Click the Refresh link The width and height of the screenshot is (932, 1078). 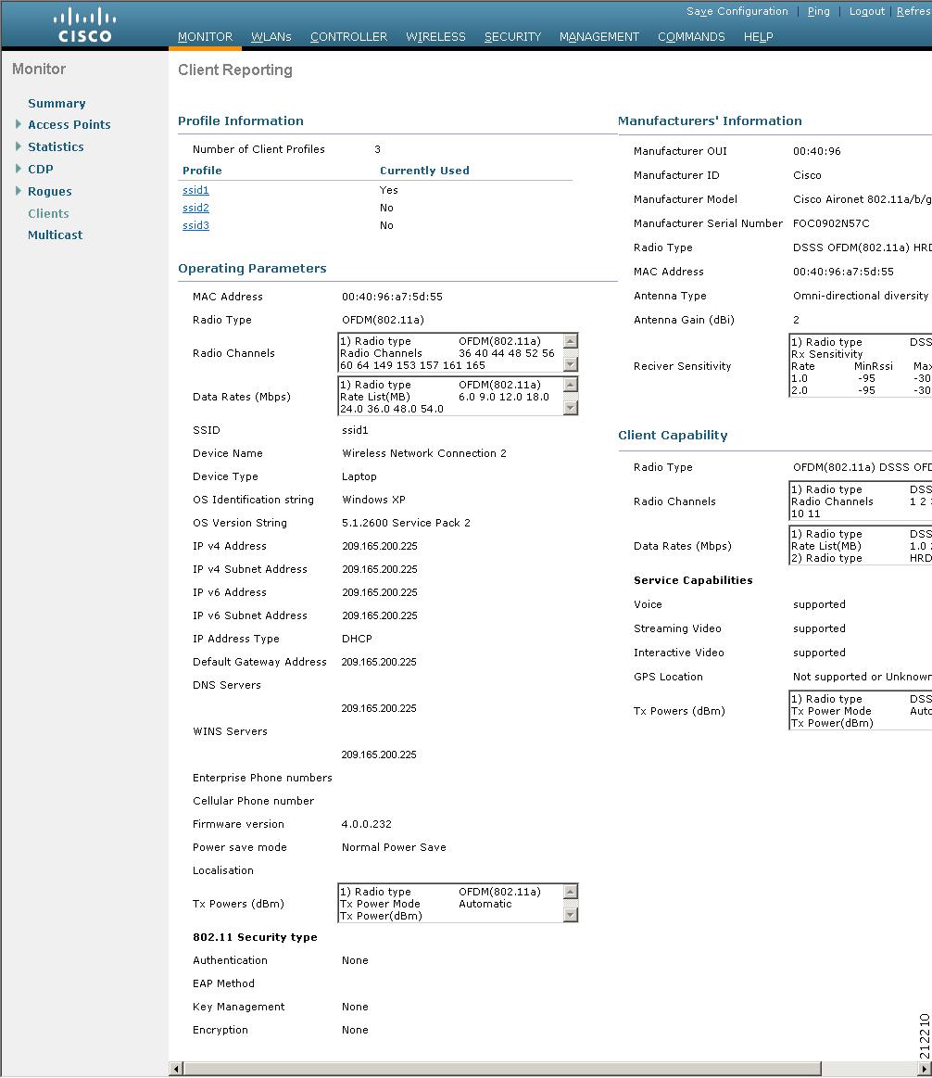tap(914, 11)
